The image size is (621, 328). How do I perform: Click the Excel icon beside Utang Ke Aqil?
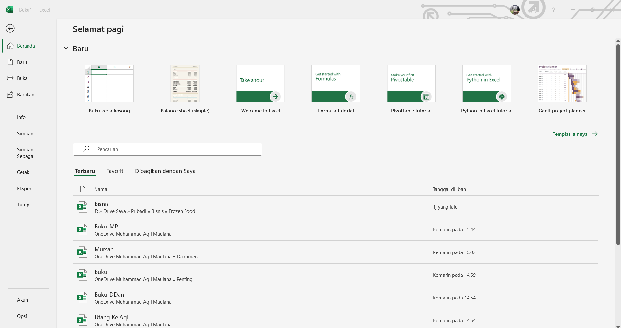(82, 320)
